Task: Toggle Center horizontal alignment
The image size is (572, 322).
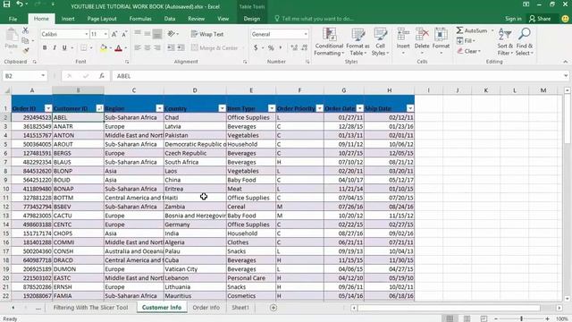Action: coord(147,47)
